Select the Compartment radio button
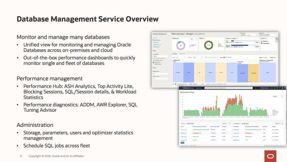 (153, 62)
